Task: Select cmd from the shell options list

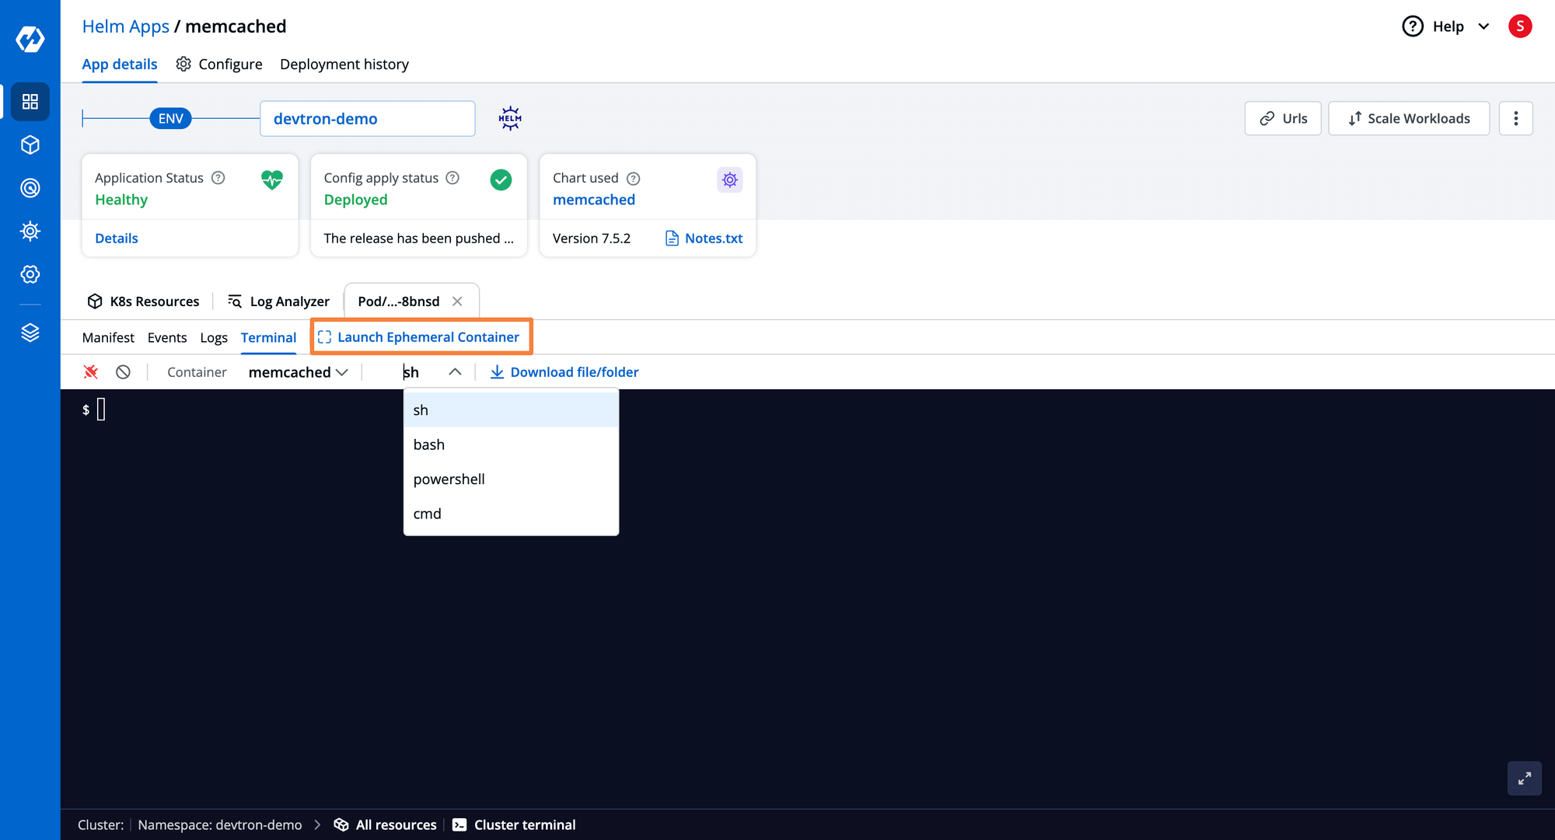Action: [x=428, y=513]
